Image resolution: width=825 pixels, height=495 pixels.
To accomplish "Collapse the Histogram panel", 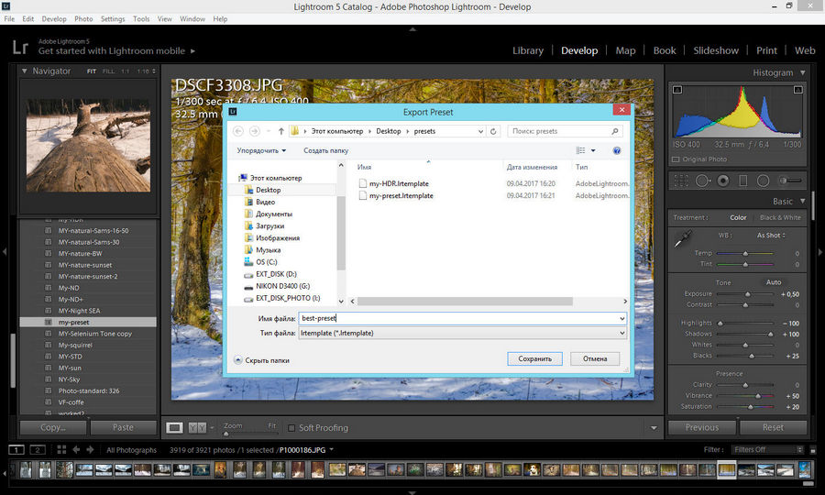I will pyautogui.click(x=803, y=72).
